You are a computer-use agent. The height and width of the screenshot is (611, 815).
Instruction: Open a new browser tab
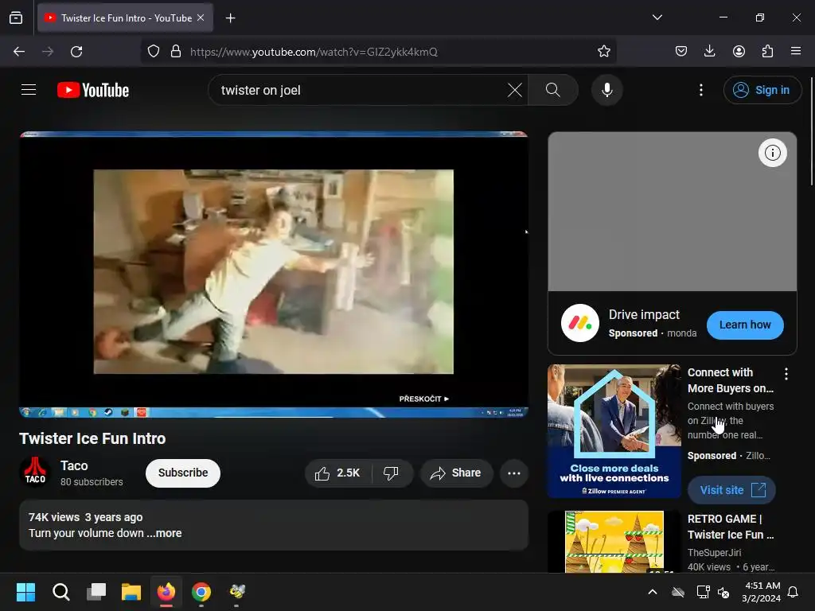tap(230, 18)
